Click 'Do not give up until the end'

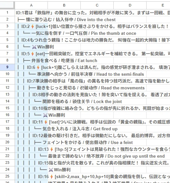[91, 156]
